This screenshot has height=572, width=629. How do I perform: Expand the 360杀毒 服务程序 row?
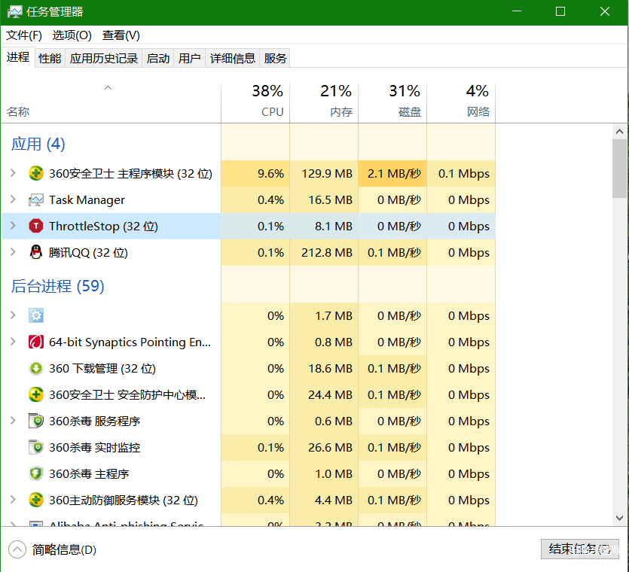[13, 421]
